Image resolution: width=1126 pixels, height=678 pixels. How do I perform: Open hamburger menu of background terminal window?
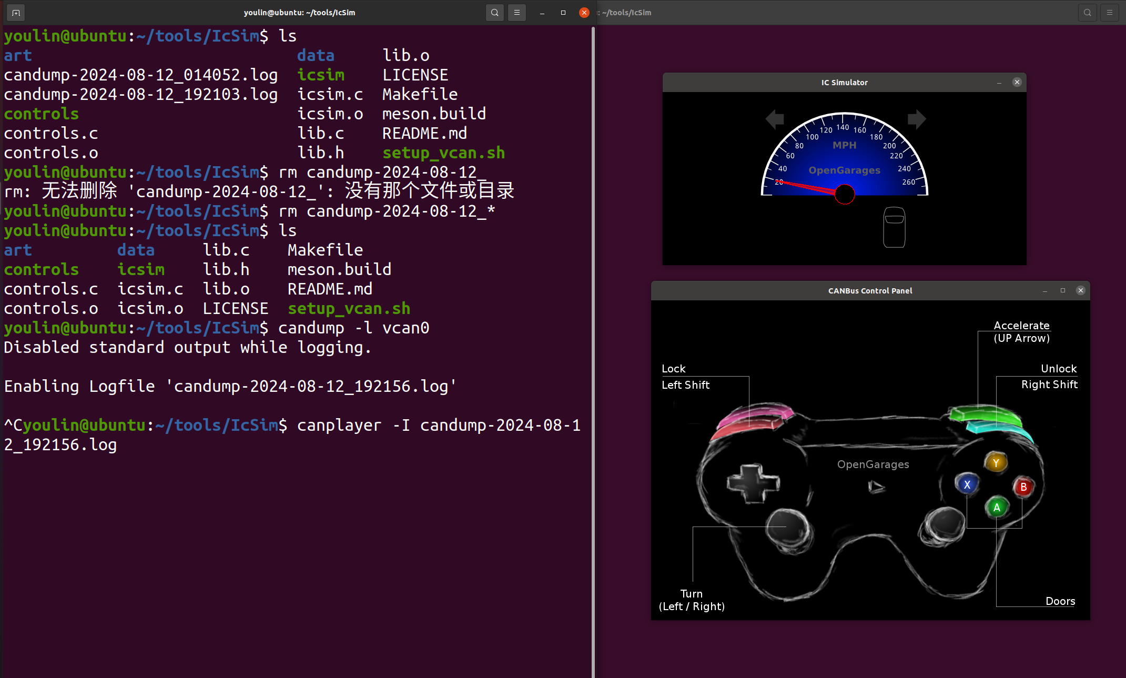pyautogui.click(x=1110, y=13)
